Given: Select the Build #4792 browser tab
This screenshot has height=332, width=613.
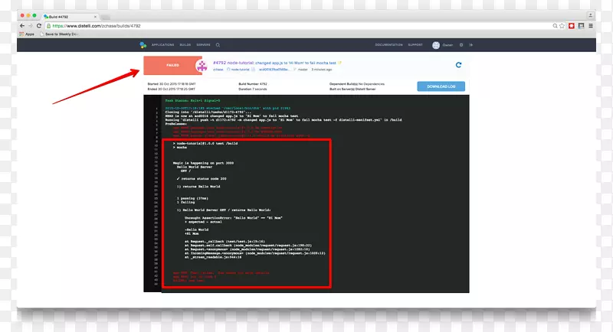Looking at the screenshot, I should (70, 17).
